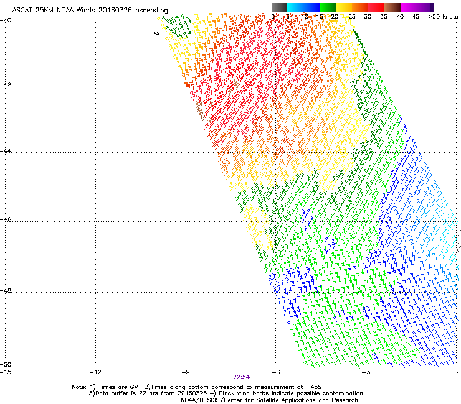Click the chart title 'ASCAT 25KM NOAA Winds 20160326 ascending'

coord(90,10)
